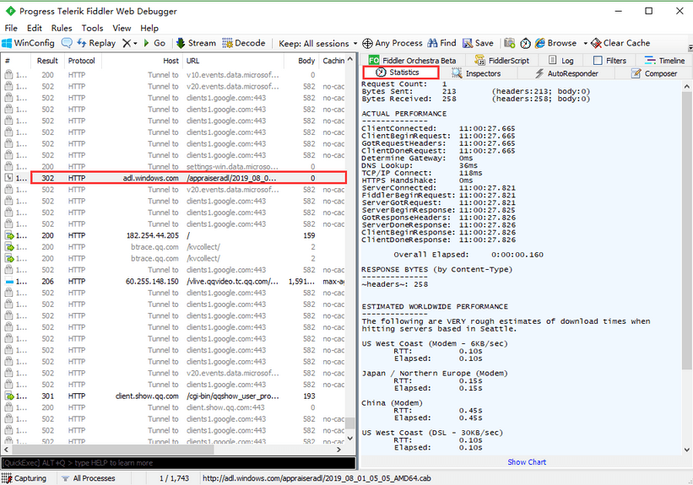Viewport: 693px width, 485px height.
Task: Toggle Stream mode
Action: coord(196,43)
